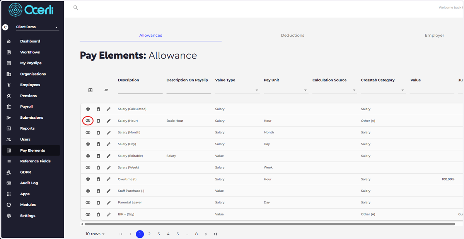This screenshot has width=464, height=239.
Task: Switch to the Allowances tab
Action: (x=151, y=35)
